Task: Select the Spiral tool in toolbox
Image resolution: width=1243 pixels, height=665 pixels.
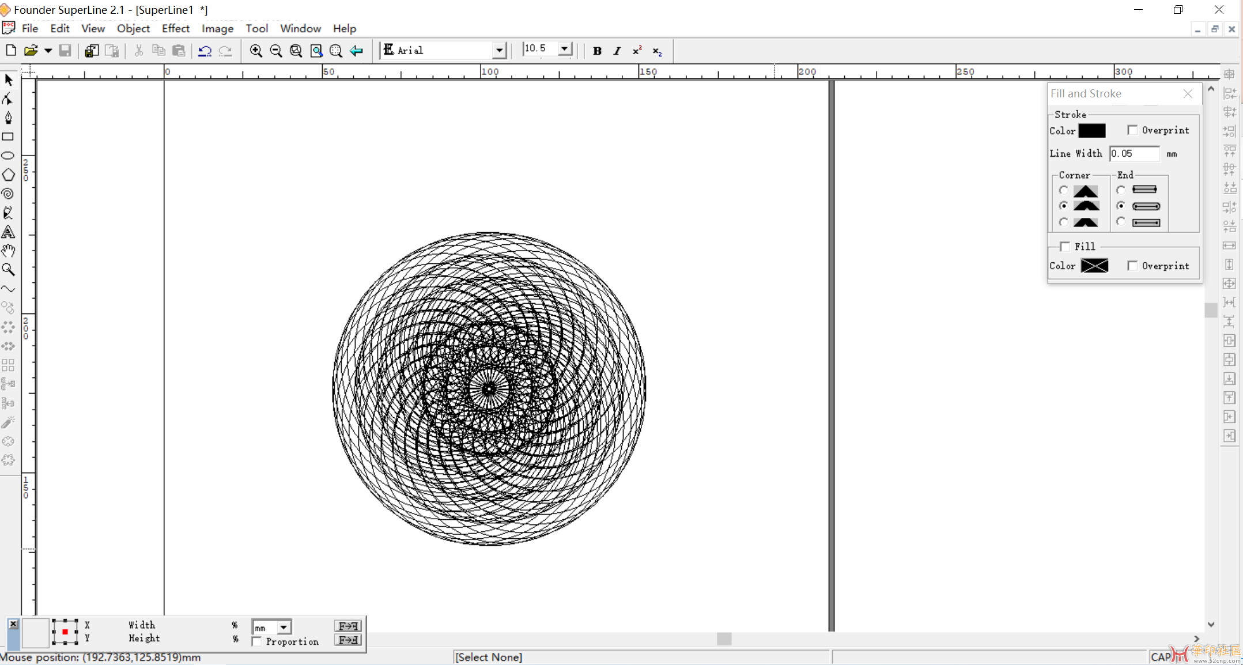Action: coord(8,194)
